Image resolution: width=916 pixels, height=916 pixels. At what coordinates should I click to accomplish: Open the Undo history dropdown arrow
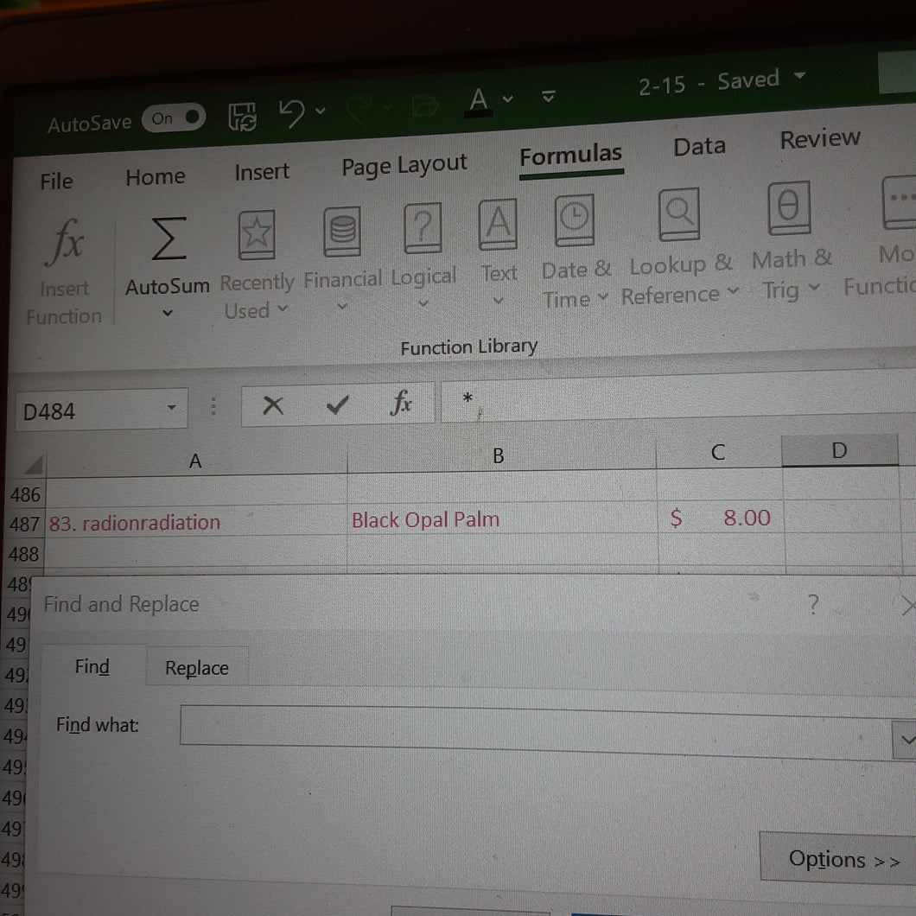coord(320,110)
